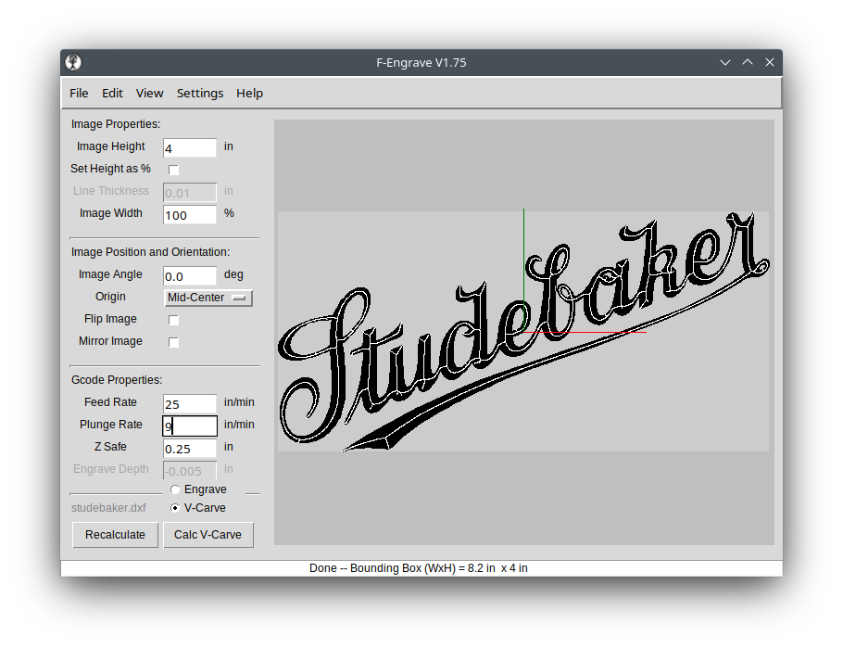
Task: Click the Recalculate button
Action: [115, 535]
